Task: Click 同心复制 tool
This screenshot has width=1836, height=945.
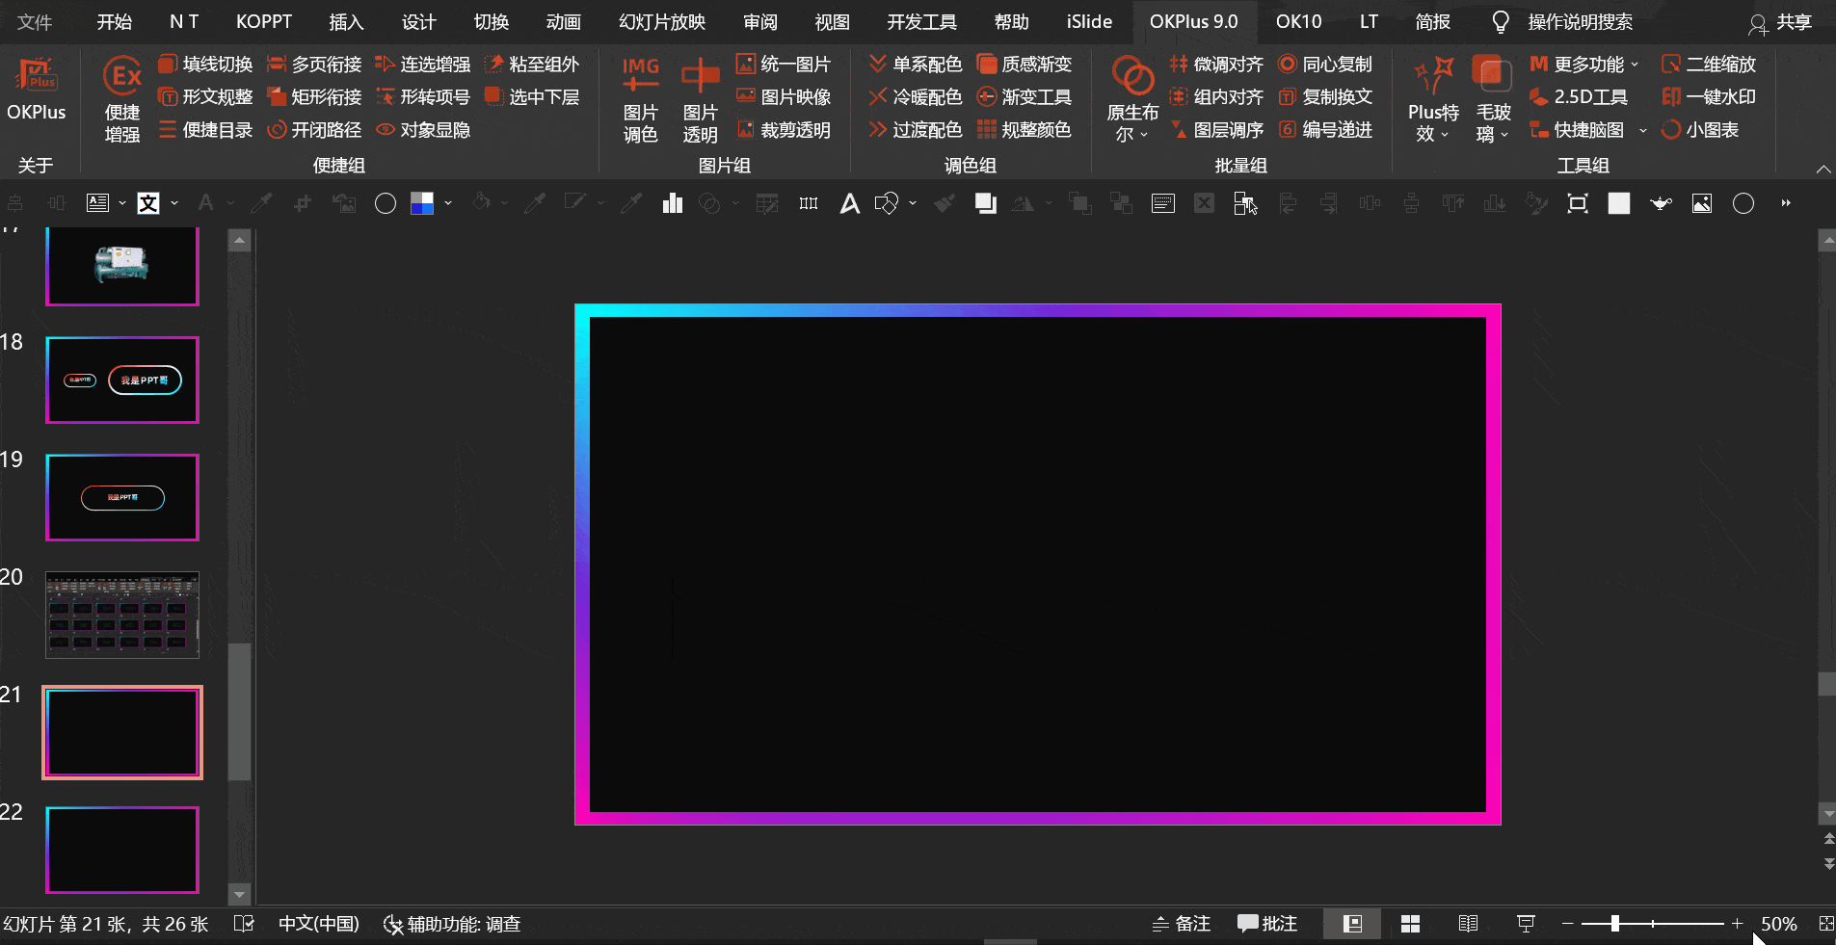Action: pyautogui.click(x=1325, y=65)
